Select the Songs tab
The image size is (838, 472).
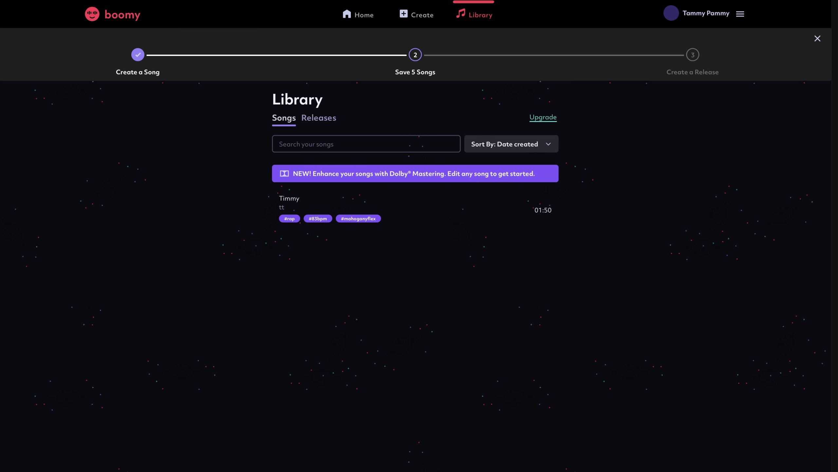tap(283, 118)
